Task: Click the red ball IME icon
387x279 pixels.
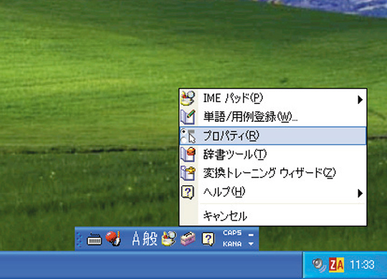Action: 113,239
